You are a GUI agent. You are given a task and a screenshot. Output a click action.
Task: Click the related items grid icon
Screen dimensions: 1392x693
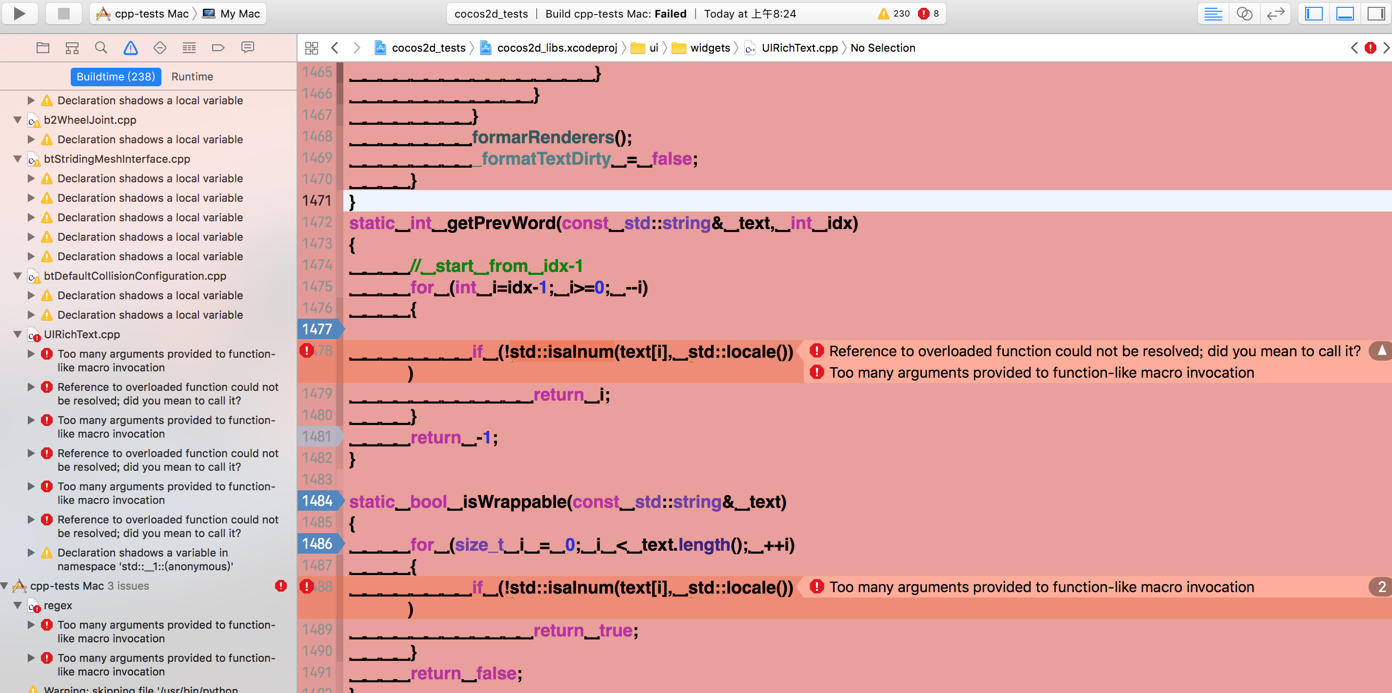(312, 48)
